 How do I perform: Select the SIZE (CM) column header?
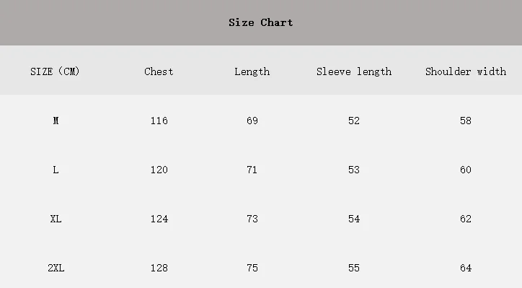[x=55, y=71]
